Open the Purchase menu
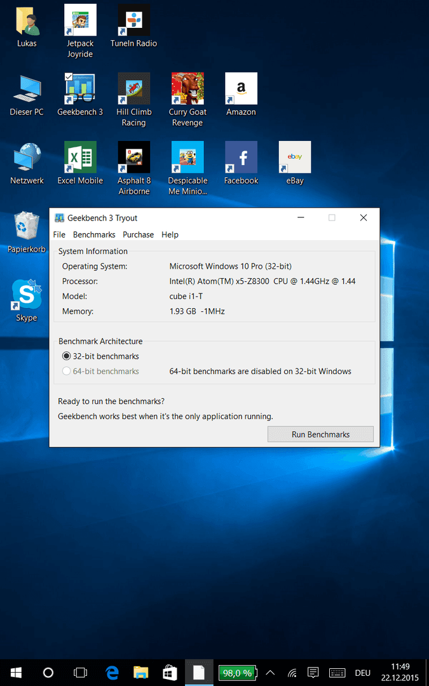Screen dimensions: 429x686 (139, 234)
